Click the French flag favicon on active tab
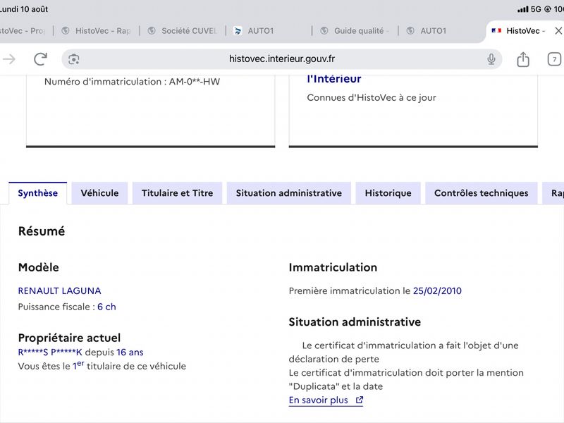The height and width of the screenshot is (423, 564). click(496, 30)
